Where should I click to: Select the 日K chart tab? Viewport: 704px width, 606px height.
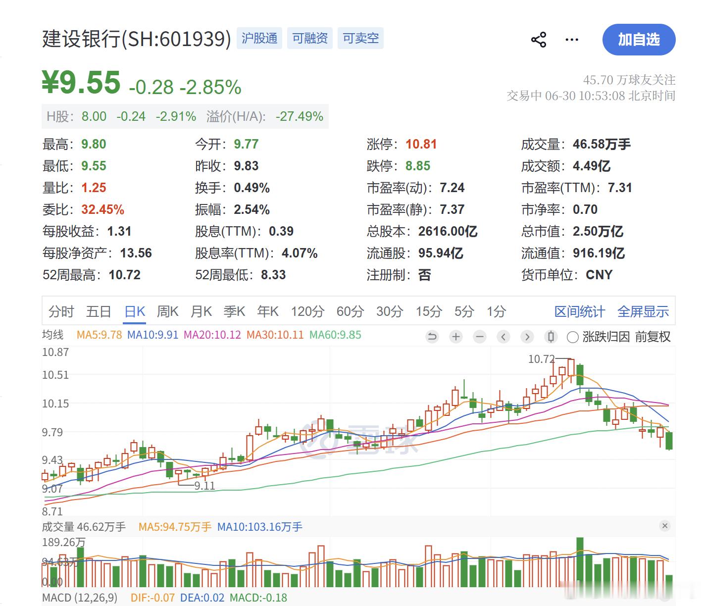tap(135, 311)
